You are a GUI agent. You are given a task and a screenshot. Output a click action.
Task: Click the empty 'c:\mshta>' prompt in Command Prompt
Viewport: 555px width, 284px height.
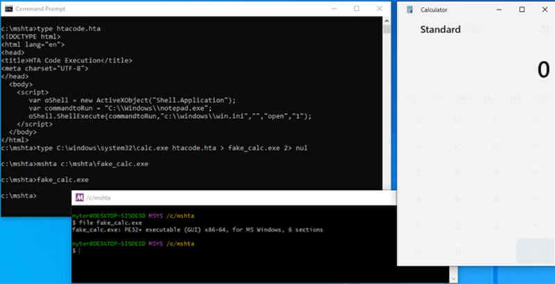point(19,196)
